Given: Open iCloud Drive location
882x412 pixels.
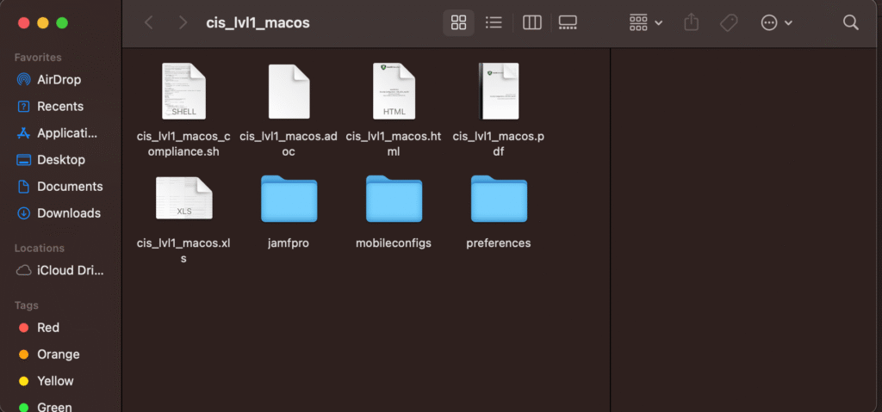Looking at the screenshot, I should pyautogui.click(x=69, y=270).
